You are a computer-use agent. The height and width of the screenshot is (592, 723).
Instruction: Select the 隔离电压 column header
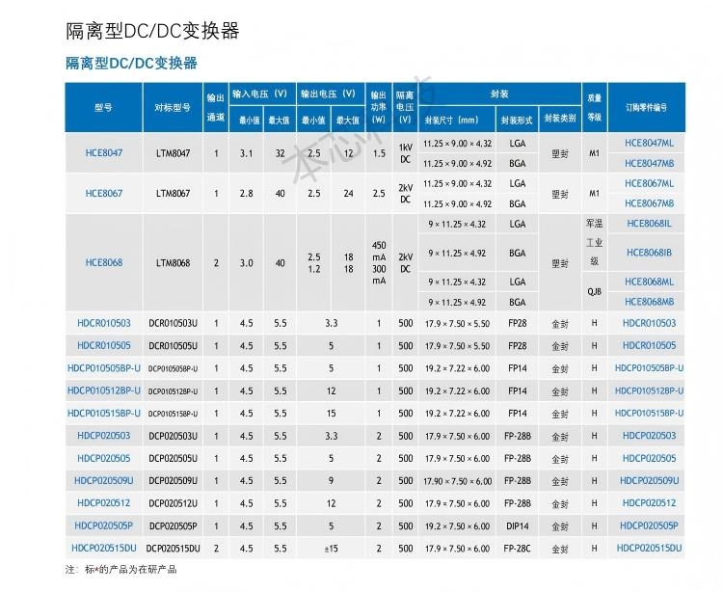tap(405, 107)
